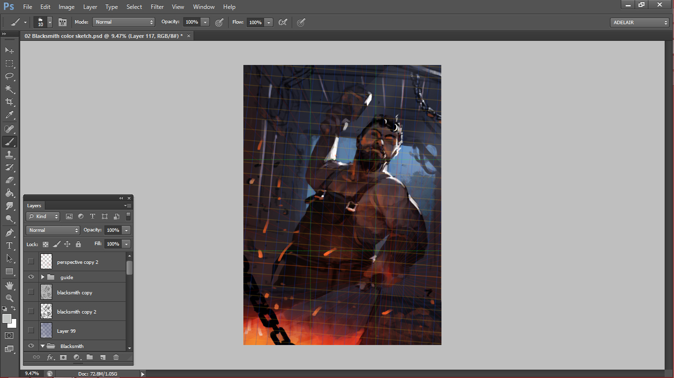This screenshot has width=674, height=378.
Task: Select the Clone Stamp tool
Action: pos(9,155)
